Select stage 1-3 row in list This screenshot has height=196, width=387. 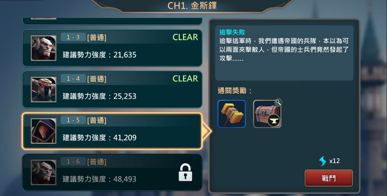(112, 48)
